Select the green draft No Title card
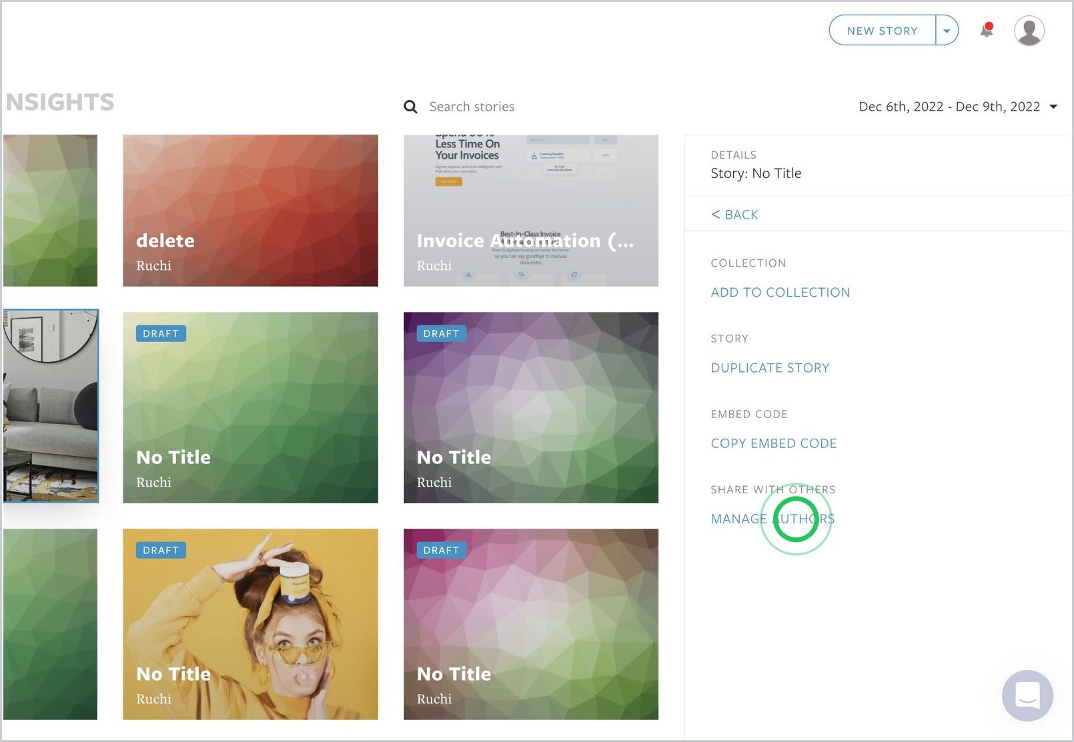Screen dimensions: 1074x742 (x=250, y=407)
